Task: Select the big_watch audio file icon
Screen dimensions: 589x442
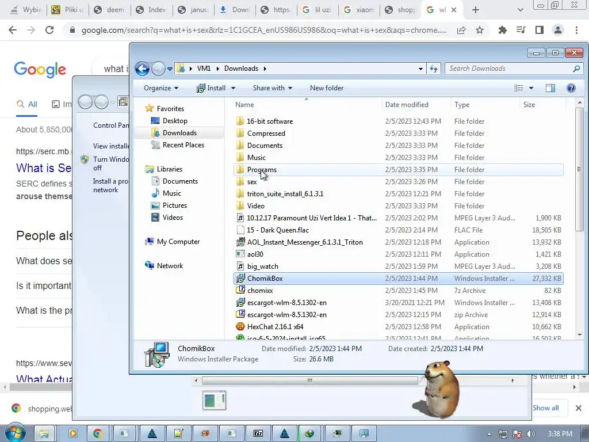Action: [x=240, y=266]
